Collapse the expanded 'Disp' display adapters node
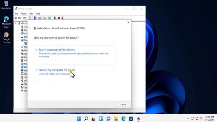This screenshot has height=122, width=217. point(19,40)
